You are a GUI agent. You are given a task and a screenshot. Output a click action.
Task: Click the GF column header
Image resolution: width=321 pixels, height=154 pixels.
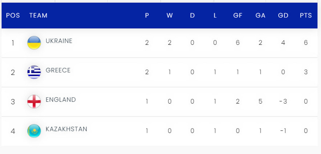tap(238, 16)
